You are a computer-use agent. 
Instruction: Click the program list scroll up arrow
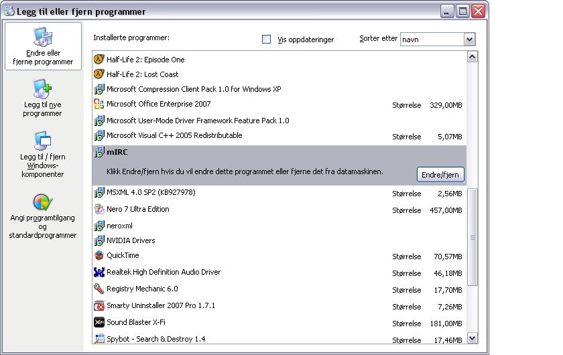(472, 57)
